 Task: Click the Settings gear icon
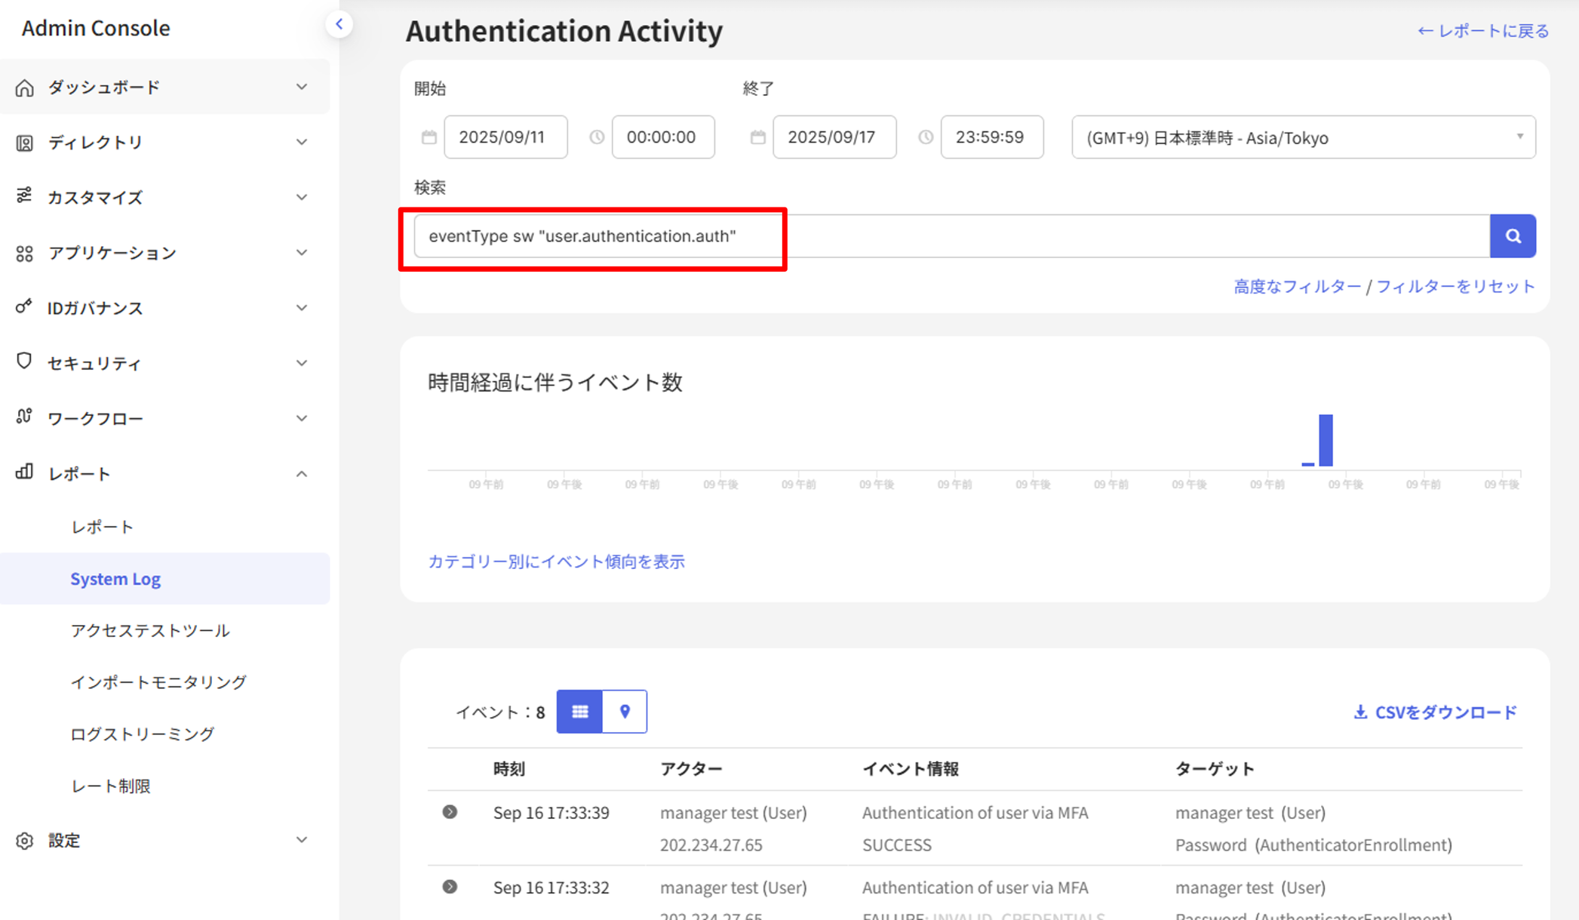click(x=24, y=840)
